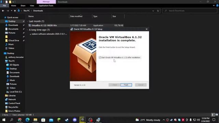Switch to the Home ribbon tab
Viewport: 219px width, 123px height.
(x=14, y=5)
